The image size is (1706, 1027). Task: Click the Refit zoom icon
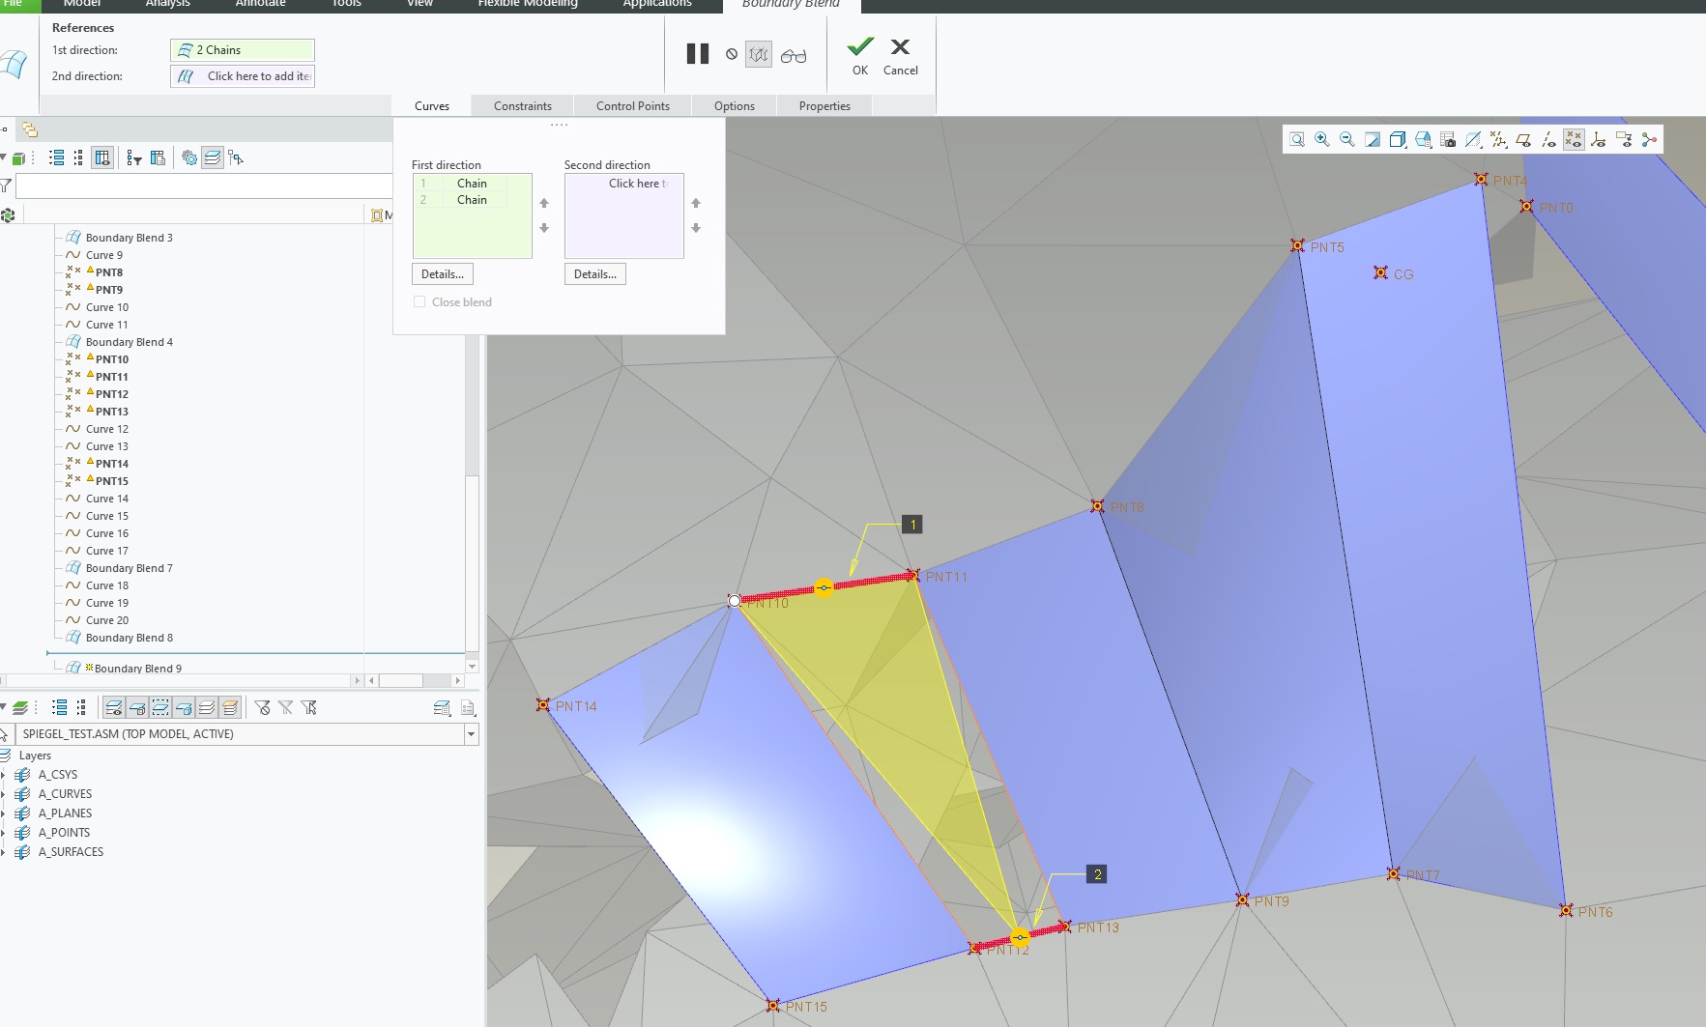tap(1297, 140)
